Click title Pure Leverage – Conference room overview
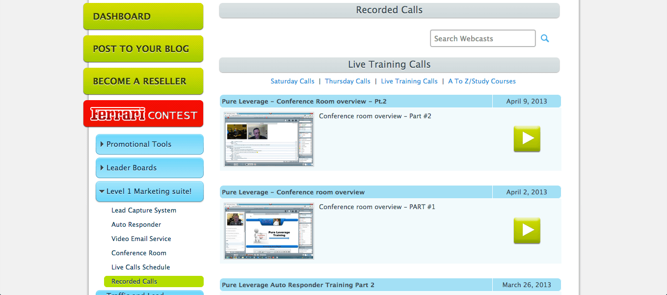 click(x=293, y=192)
